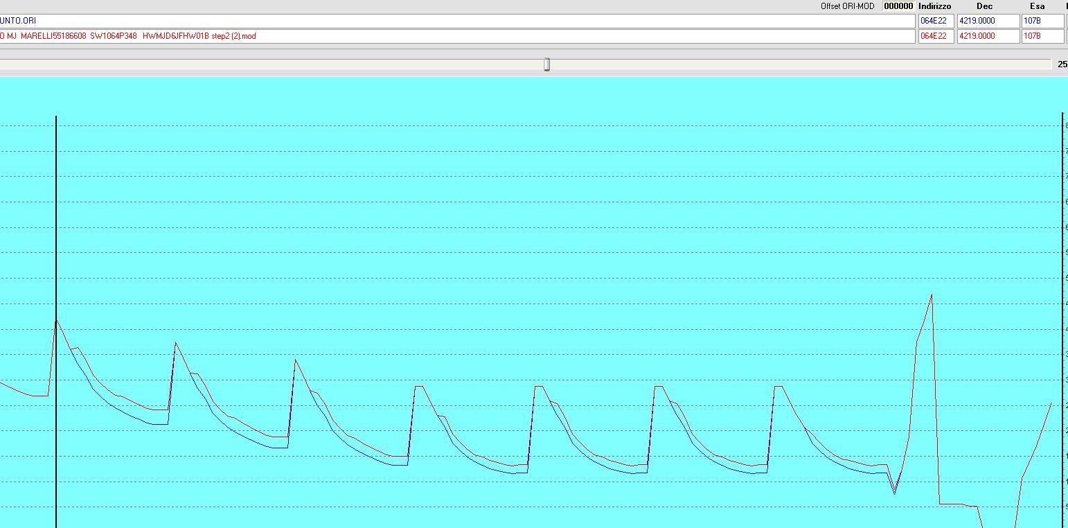Click the tallest red peak on the graph
This screenshot has height=528, width=1068.
coord(932,295)
